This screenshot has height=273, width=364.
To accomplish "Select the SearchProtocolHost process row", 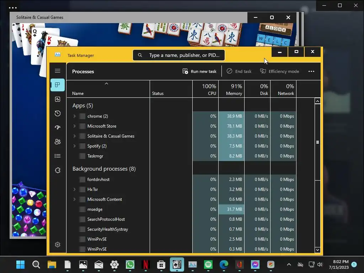I will point(182,219).
